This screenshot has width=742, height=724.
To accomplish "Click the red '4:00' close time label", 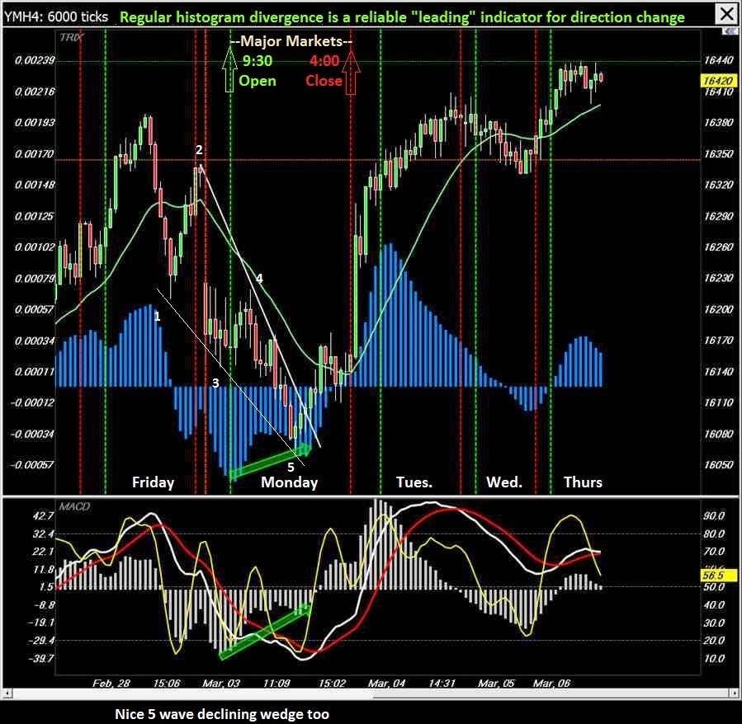I will [x=324, y=61].
